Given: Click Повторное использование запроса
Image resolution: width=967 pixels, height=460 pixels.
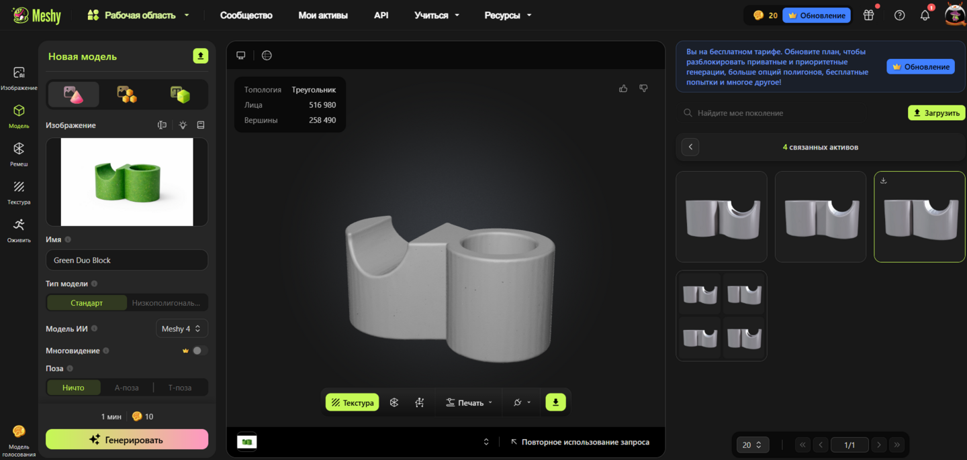Looking at the screenshot, I should pos(580,442).
